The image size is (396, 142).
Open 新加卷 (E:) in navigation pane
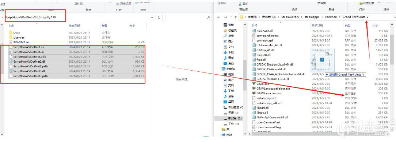(235, 118)
